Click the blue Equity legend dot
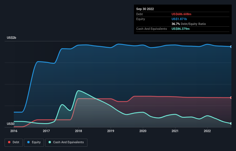The height and width of the screenshot is (151, 236). click(28, 142)
